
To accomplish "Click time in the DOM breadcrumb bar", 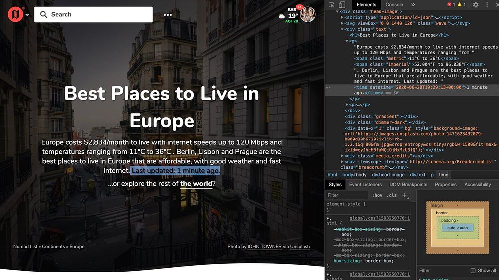I will tap(443, 175).
